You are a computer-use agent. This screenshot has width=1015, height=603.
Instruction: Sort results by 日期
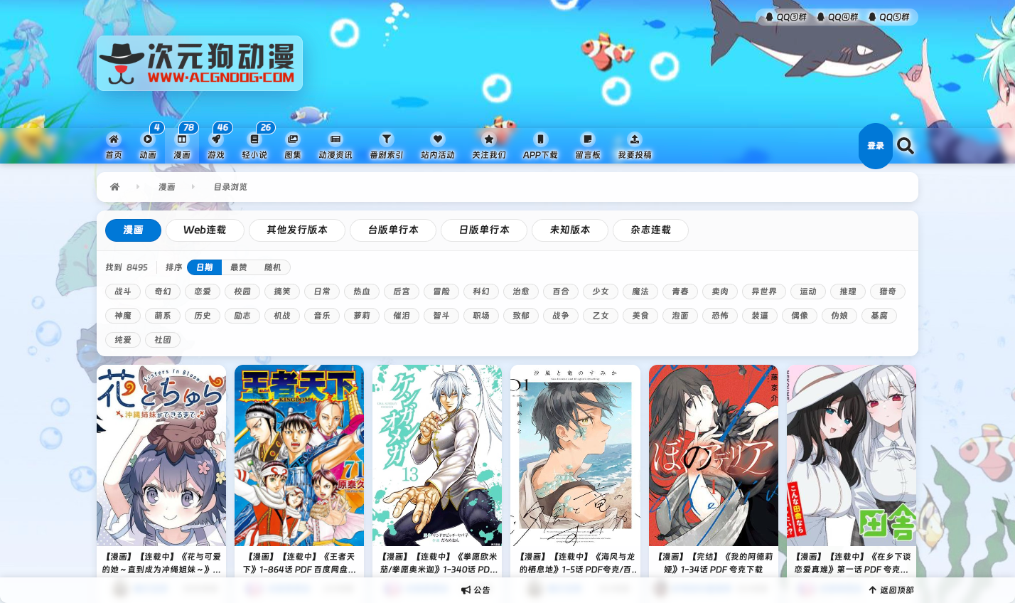[x=205, y=267]
